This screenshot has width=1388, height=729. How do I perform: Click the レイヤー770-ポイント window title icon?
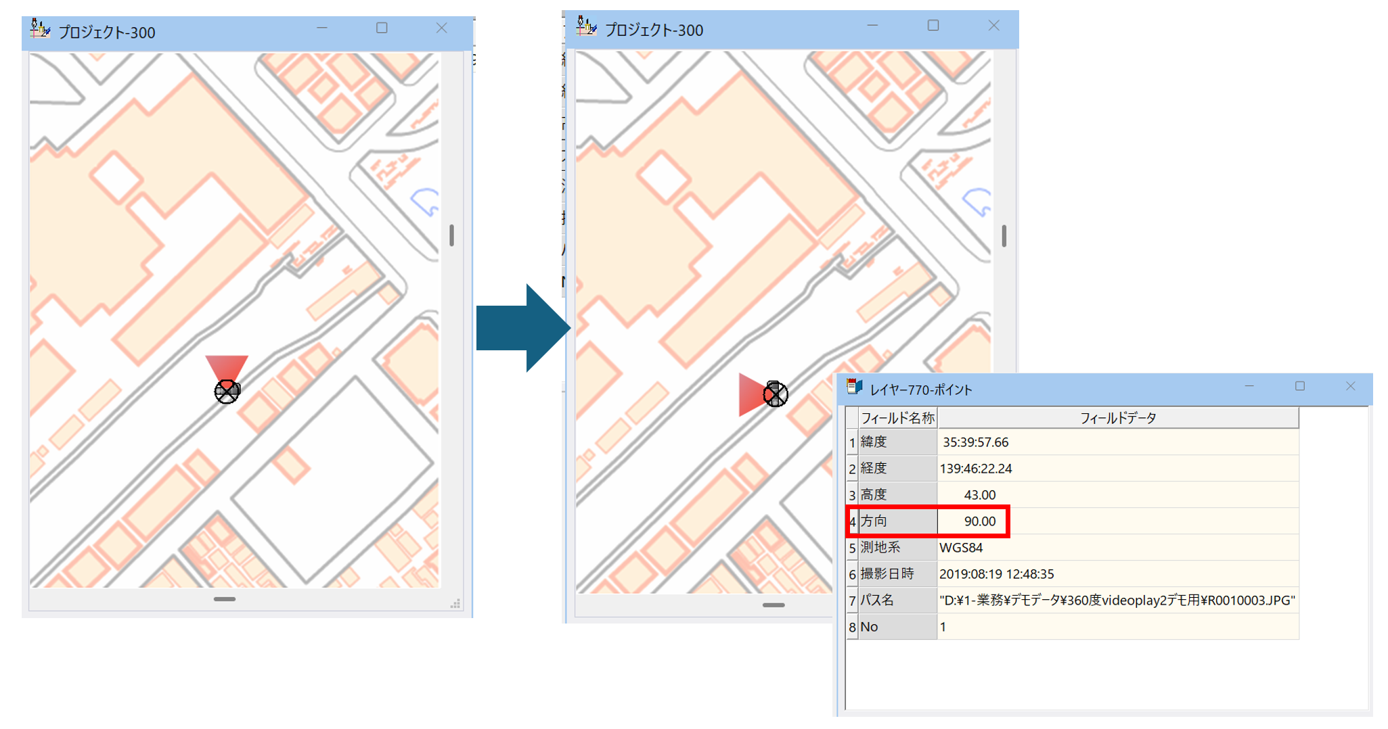click(x=855, y=387)
